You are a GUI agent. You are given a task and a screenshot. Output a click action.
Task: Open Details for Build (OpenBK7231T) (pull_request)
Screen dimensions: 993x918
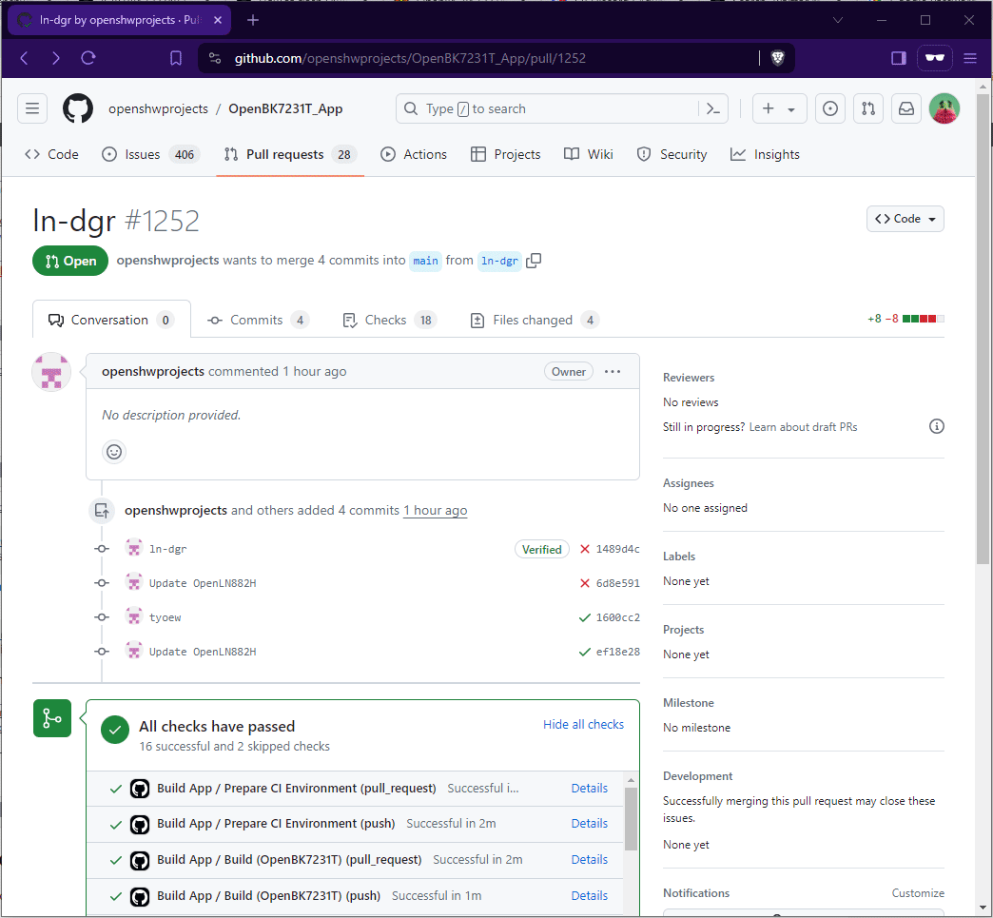pyautogui.click(x=589, y=860)
